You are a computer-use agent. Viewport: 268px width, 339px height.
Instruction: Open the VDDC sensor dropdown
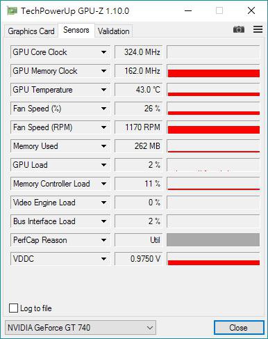tap(103, 259)
